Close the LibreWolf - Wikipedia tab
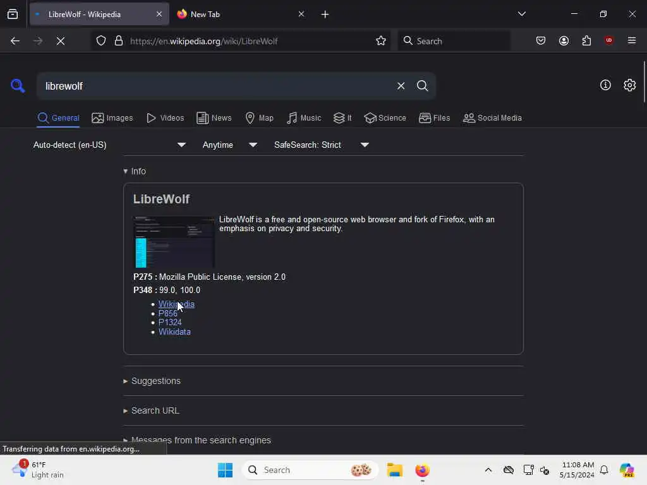Image resolution: width=647 pixels, height=485 pixels. tap(159, 14)
